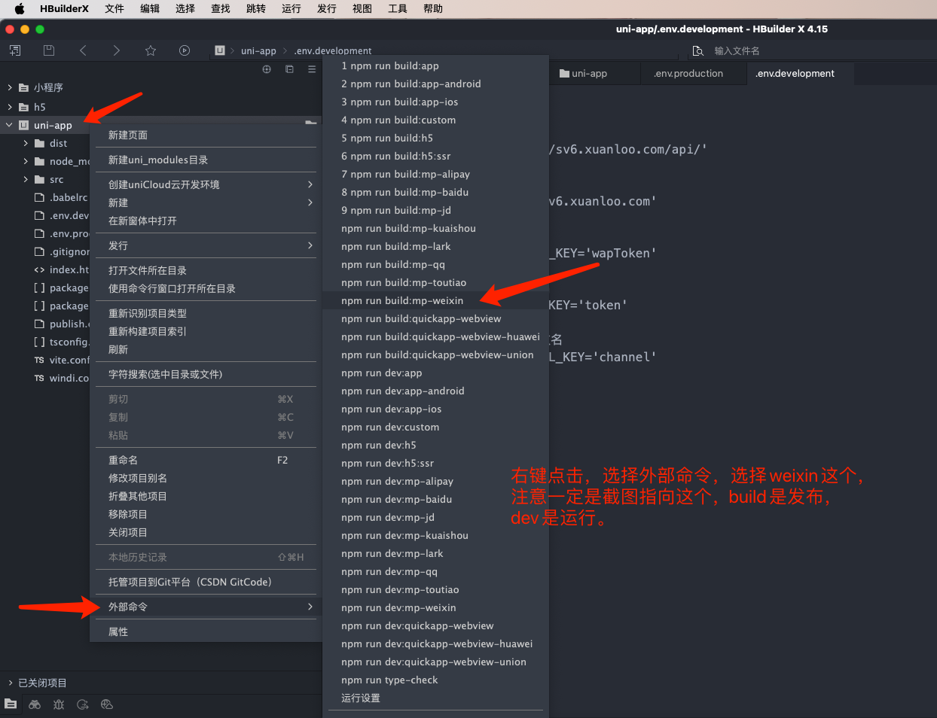Open the 运行 menu in menu bar
The width and height of the screenshot is (937, 718).
click(x=291, y=9)
